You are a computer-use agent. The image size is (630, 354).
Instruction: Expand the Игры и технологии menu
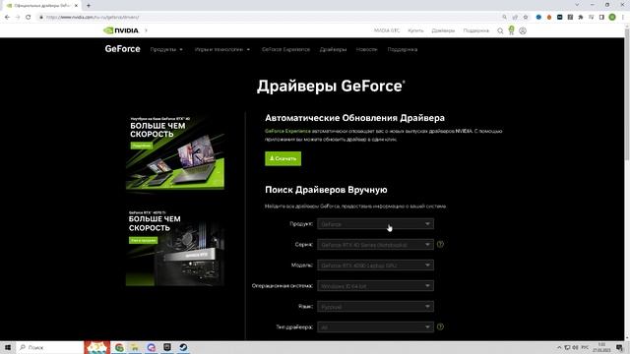(x=222, y=49)
